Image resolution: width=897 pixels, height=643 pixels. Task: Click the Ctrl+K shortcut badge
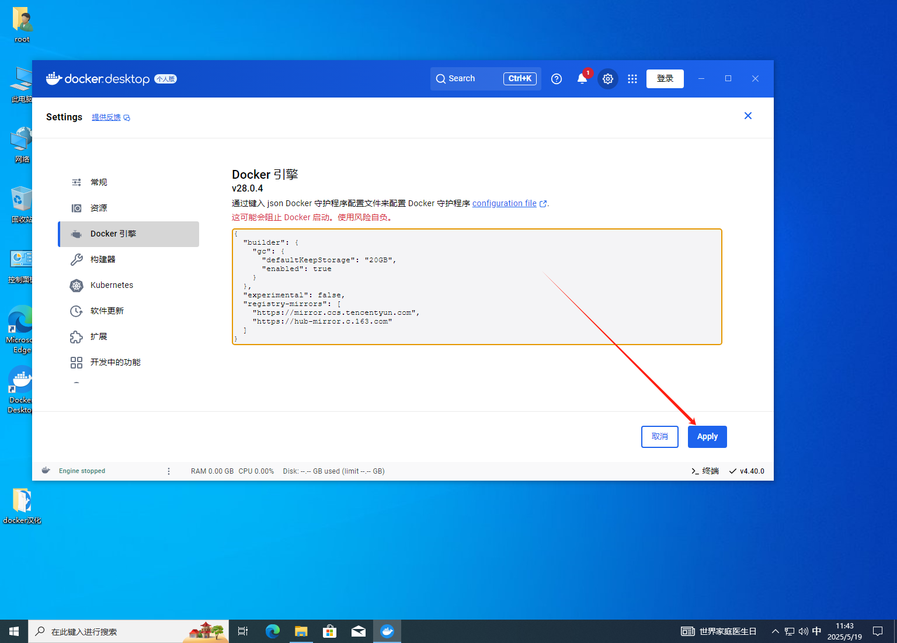(520, 79)
